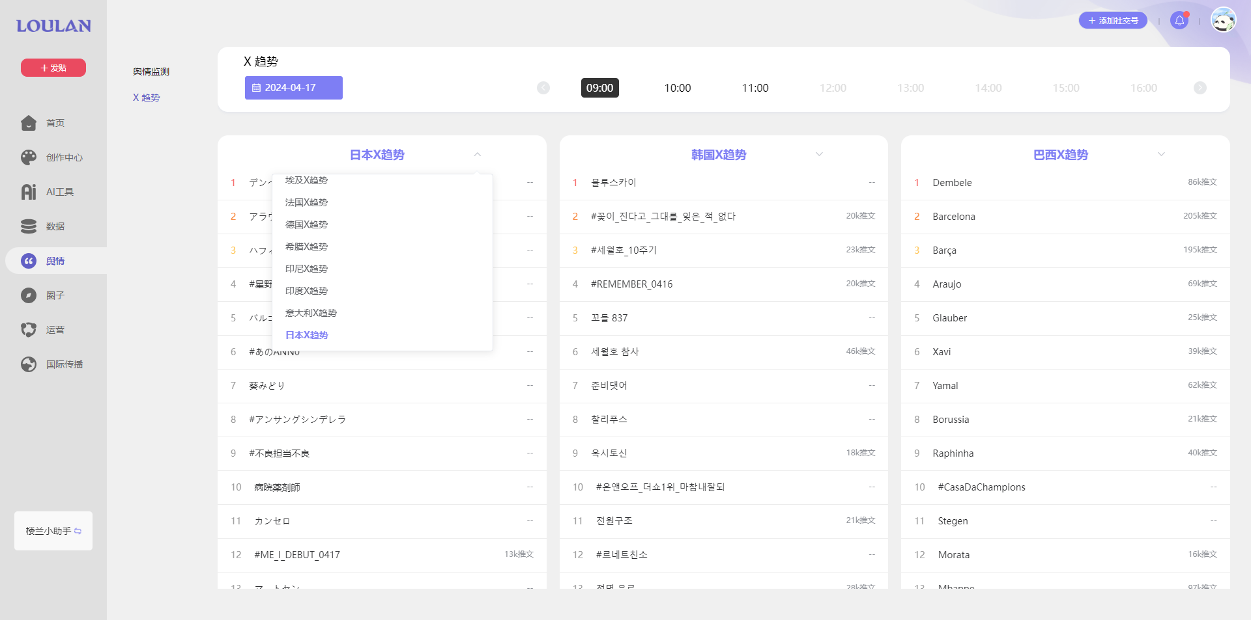Open the 舆情监测 submenu item
This screenshot has width=1251, height=620.
(151, 72)
